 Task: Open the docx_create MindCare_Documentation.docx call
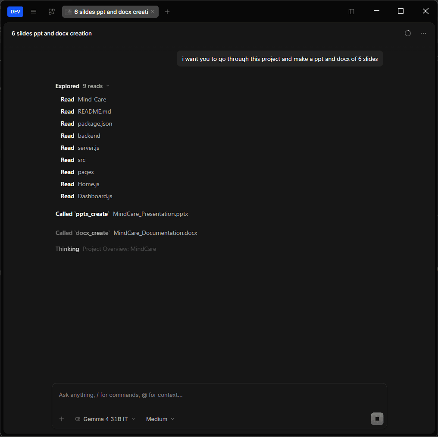(126, 233)
